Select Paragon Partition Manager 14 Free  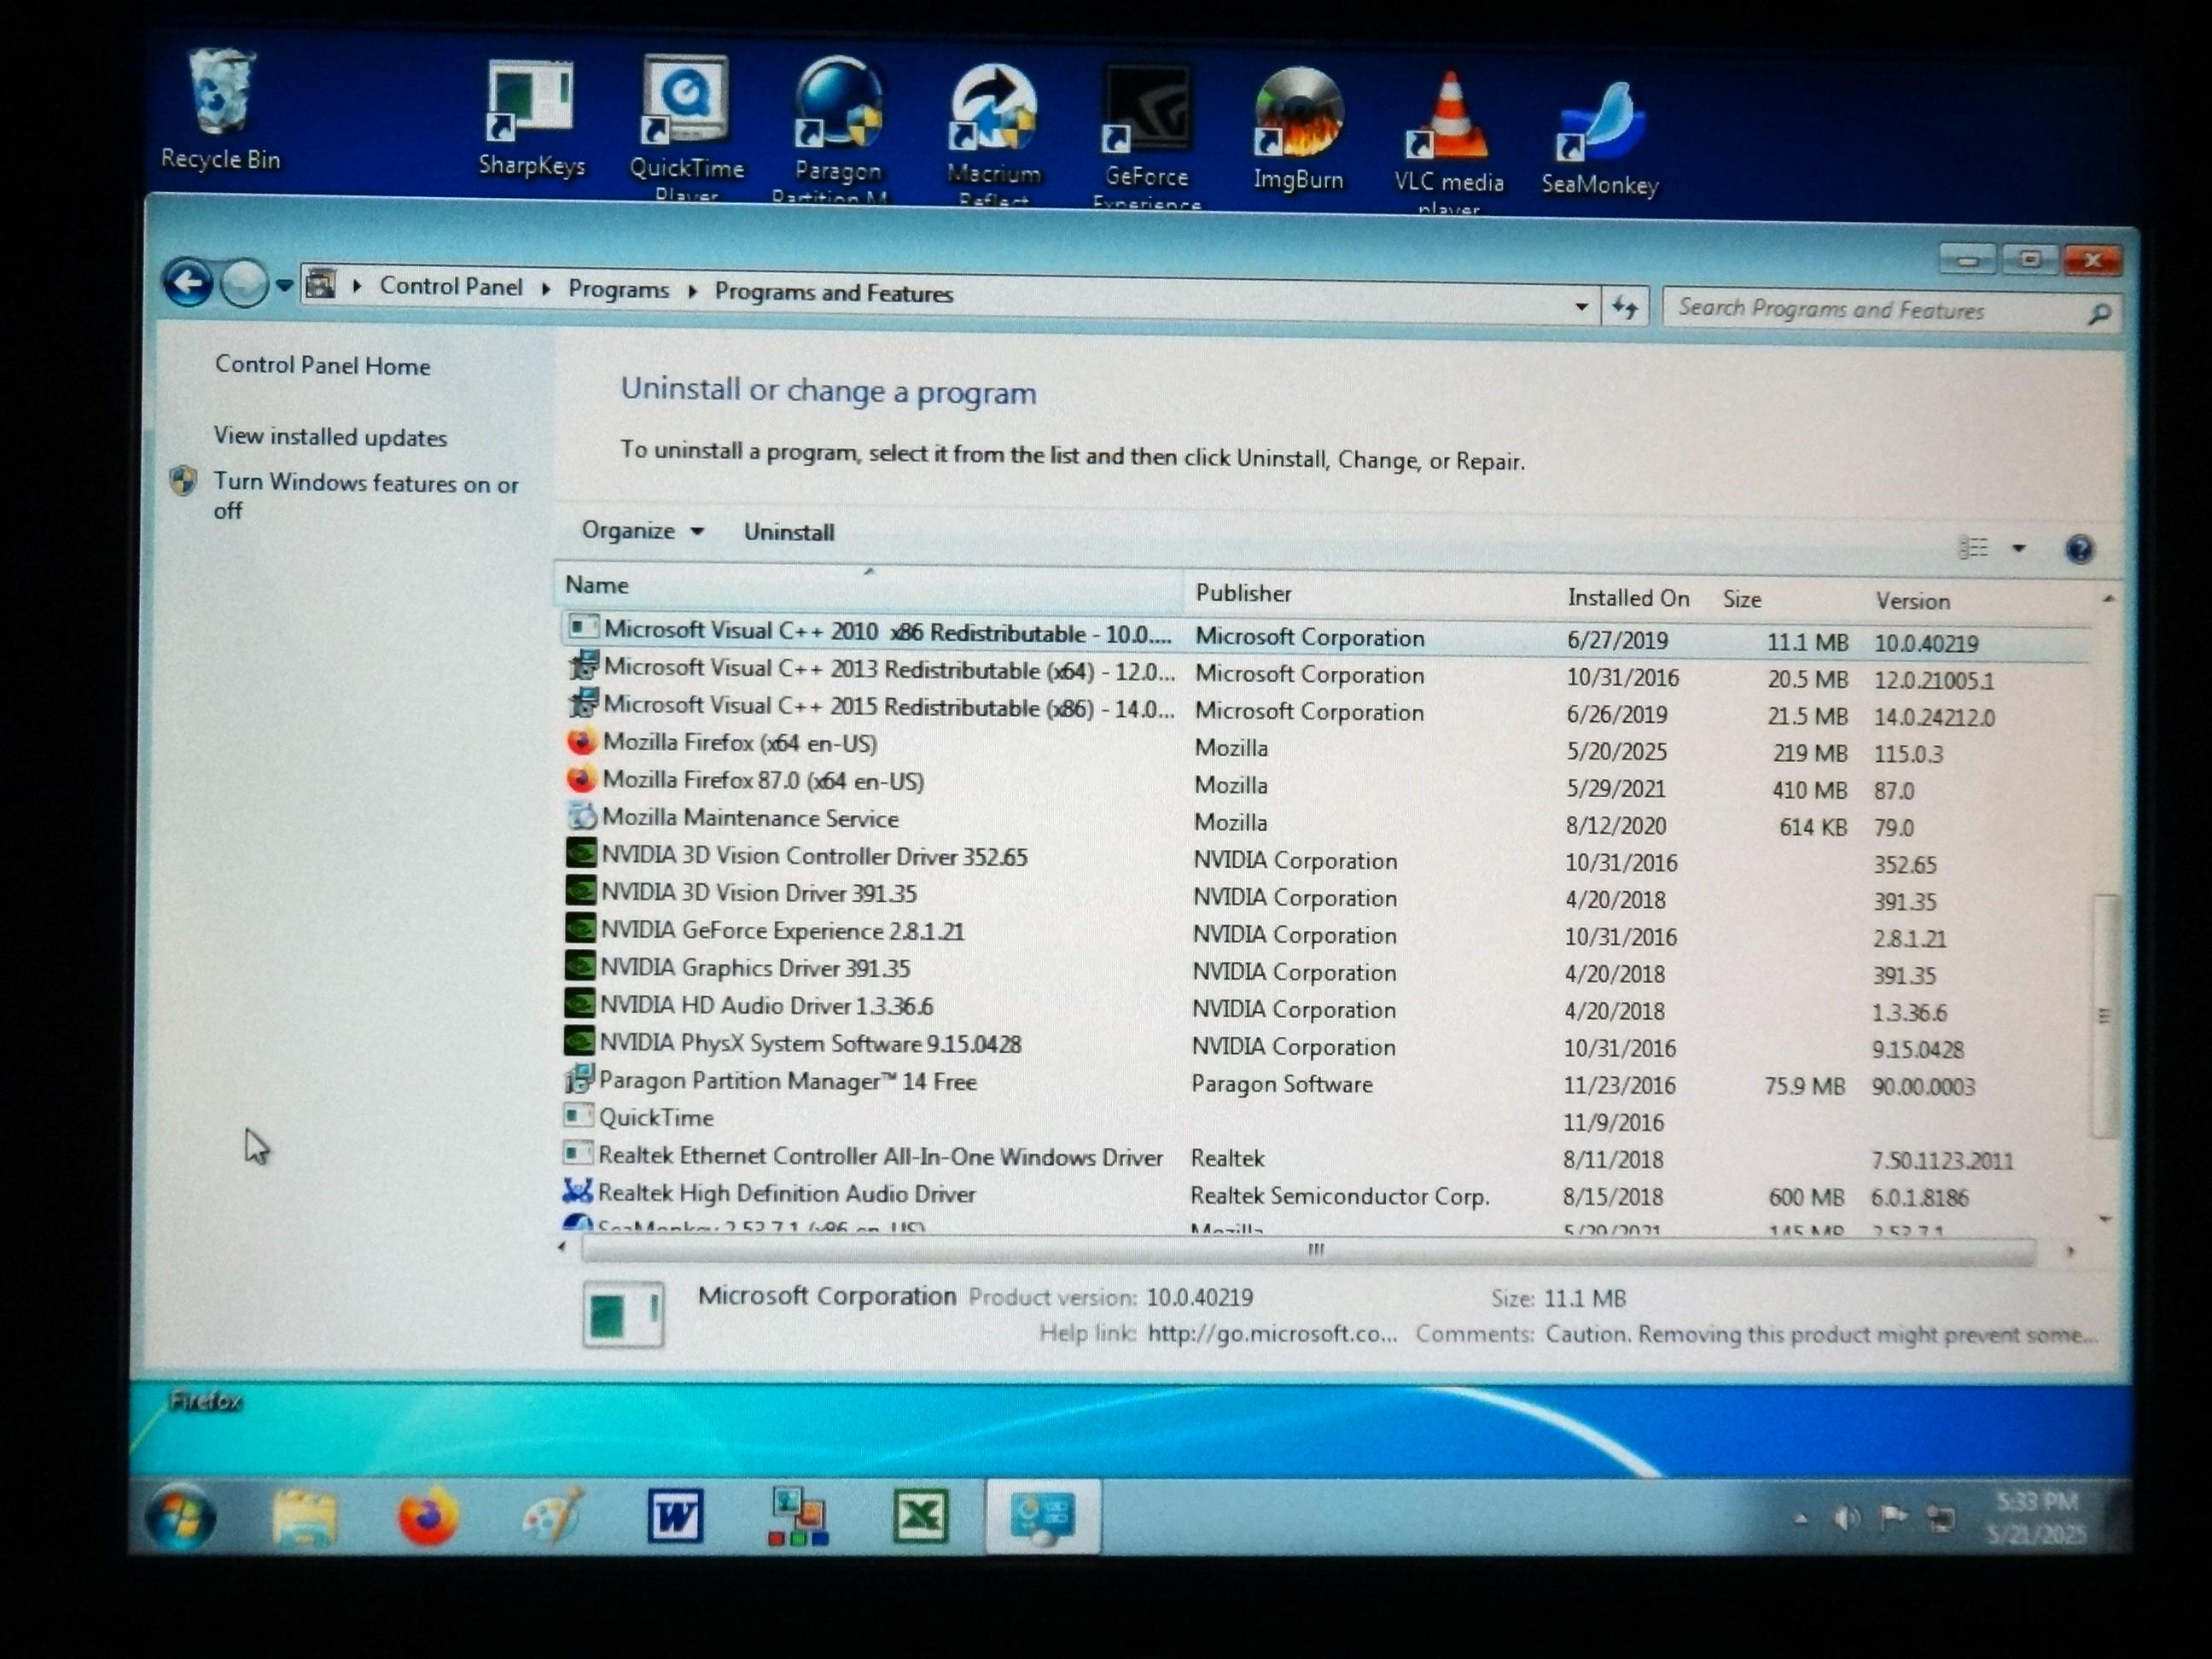1325,1083
